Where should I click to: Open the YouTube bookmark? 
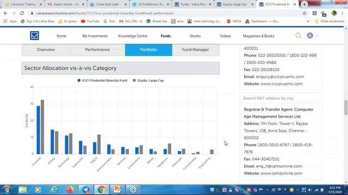pyautogui.click(x=90, y=21)
